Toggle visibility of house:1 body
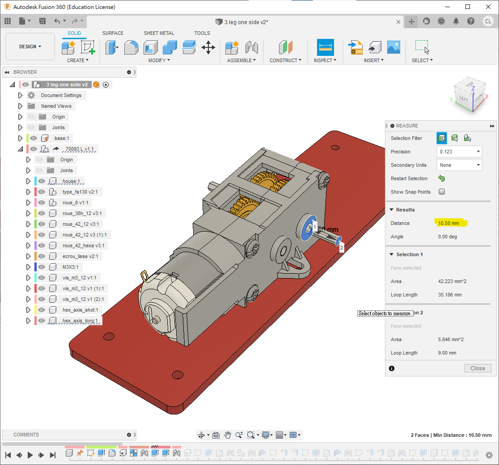Image resolution: width=499 pixels, height=465 pixels. coord(42,181)
